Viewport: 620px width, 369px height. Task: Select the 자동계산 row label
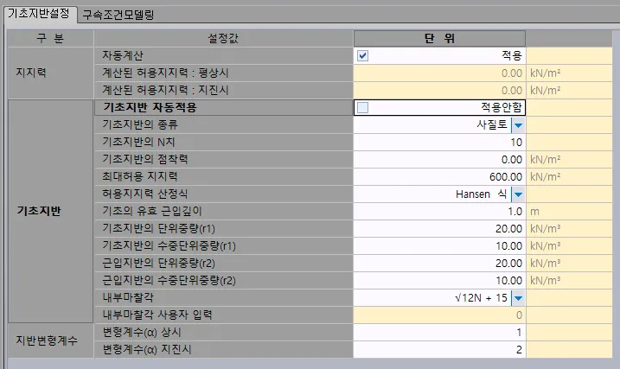223,55
